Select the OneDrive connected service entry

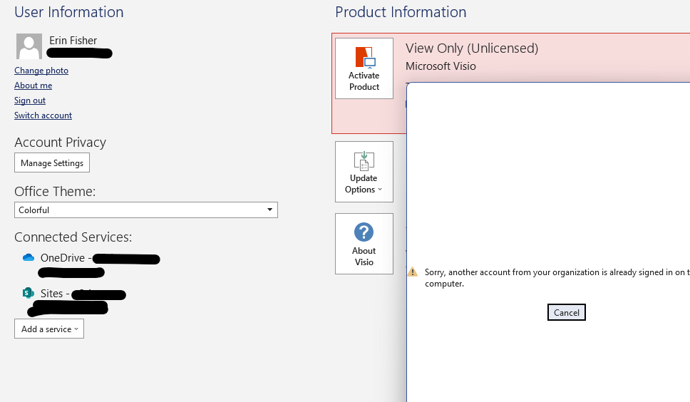91,264
